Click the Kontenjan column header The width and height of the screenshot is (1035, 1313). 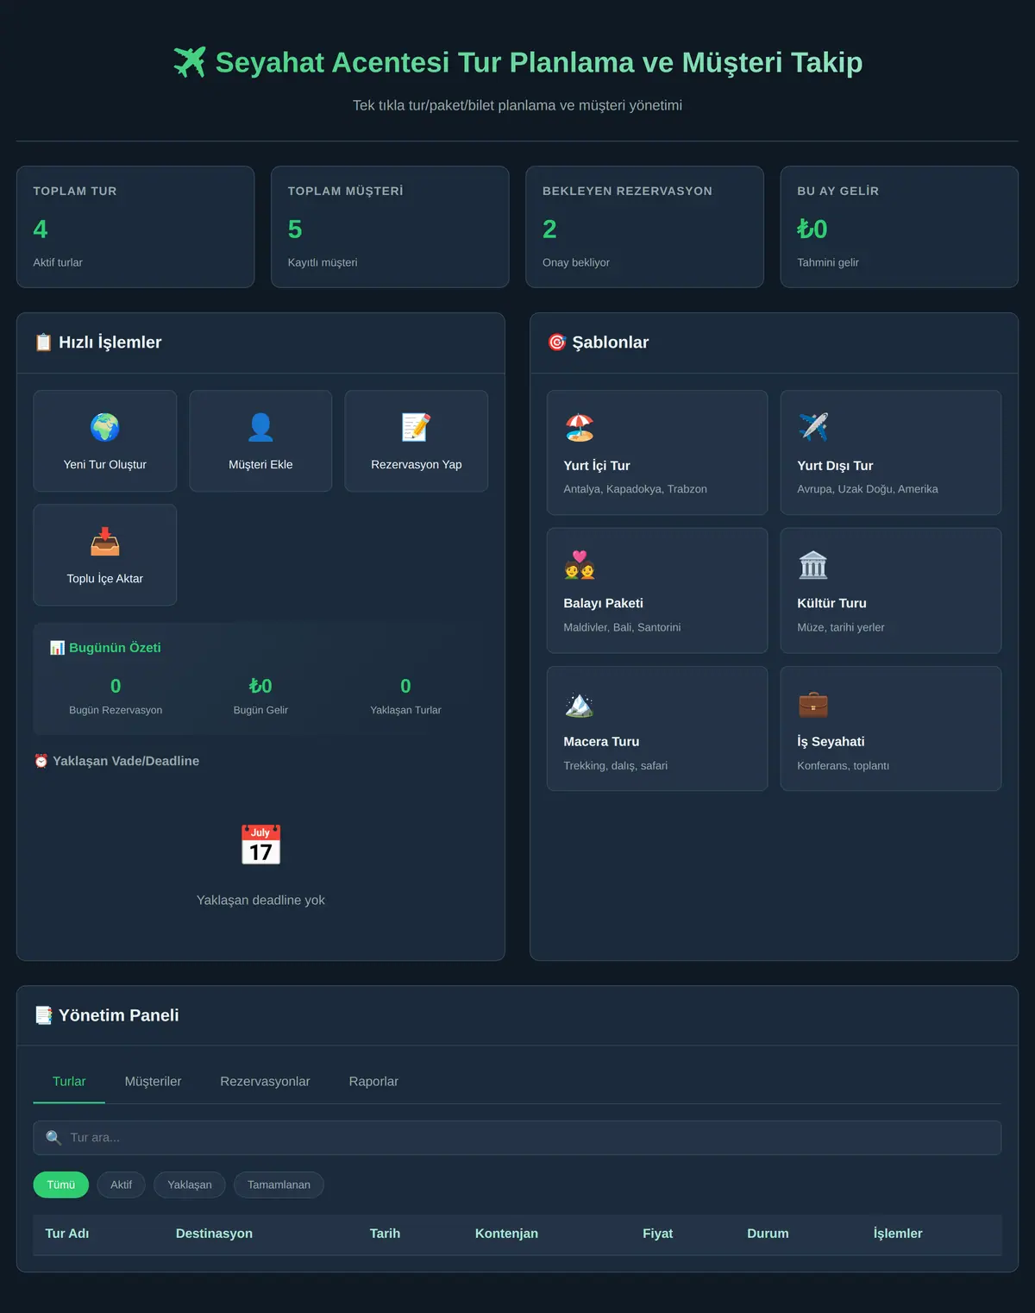(506, 1234)
